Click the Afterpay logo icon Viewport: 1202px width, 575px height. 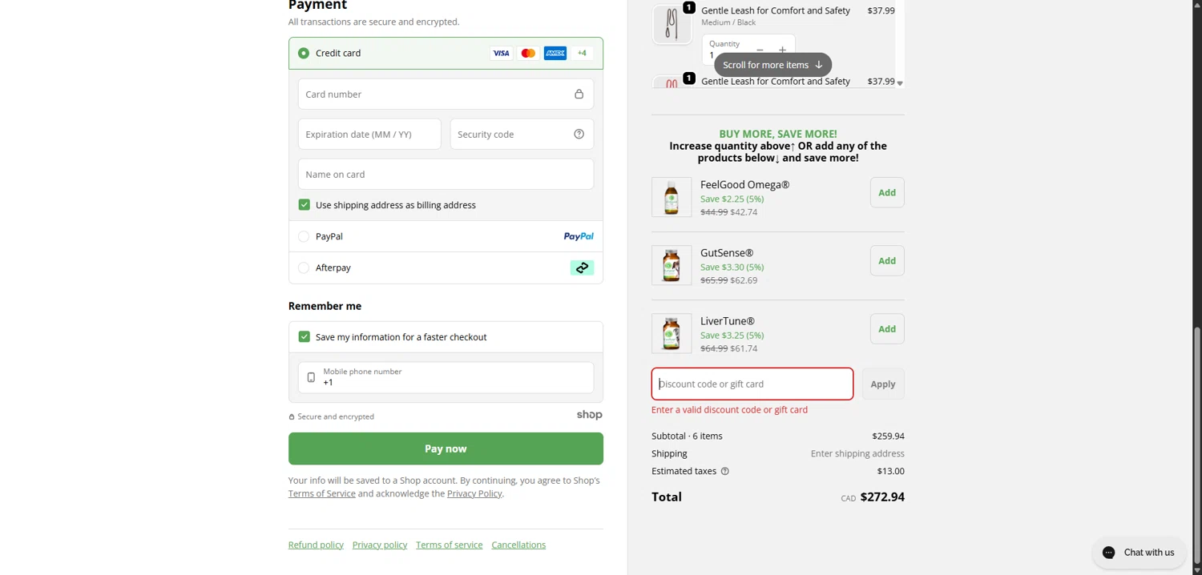pyautogui.click(x=582, y=267)
